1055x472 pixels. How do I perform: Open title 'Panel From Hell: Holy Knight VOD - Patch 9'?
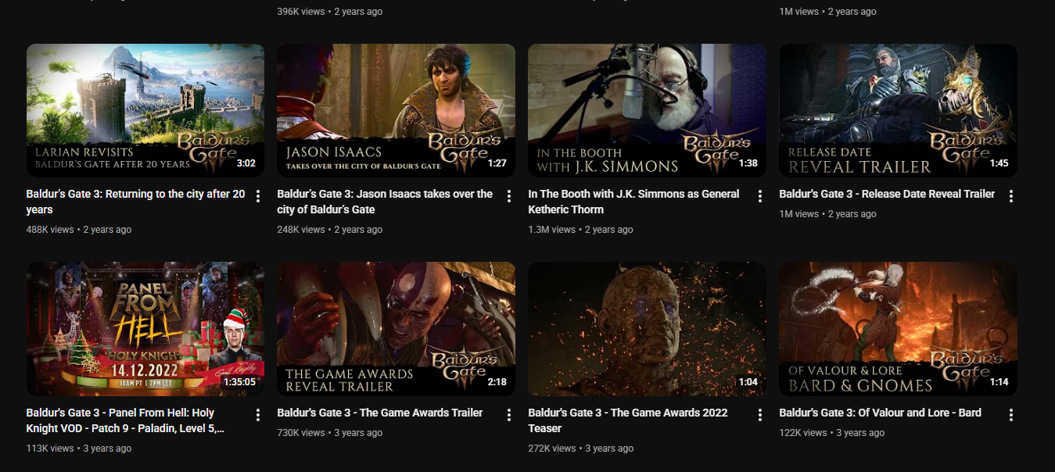(125, 420)
